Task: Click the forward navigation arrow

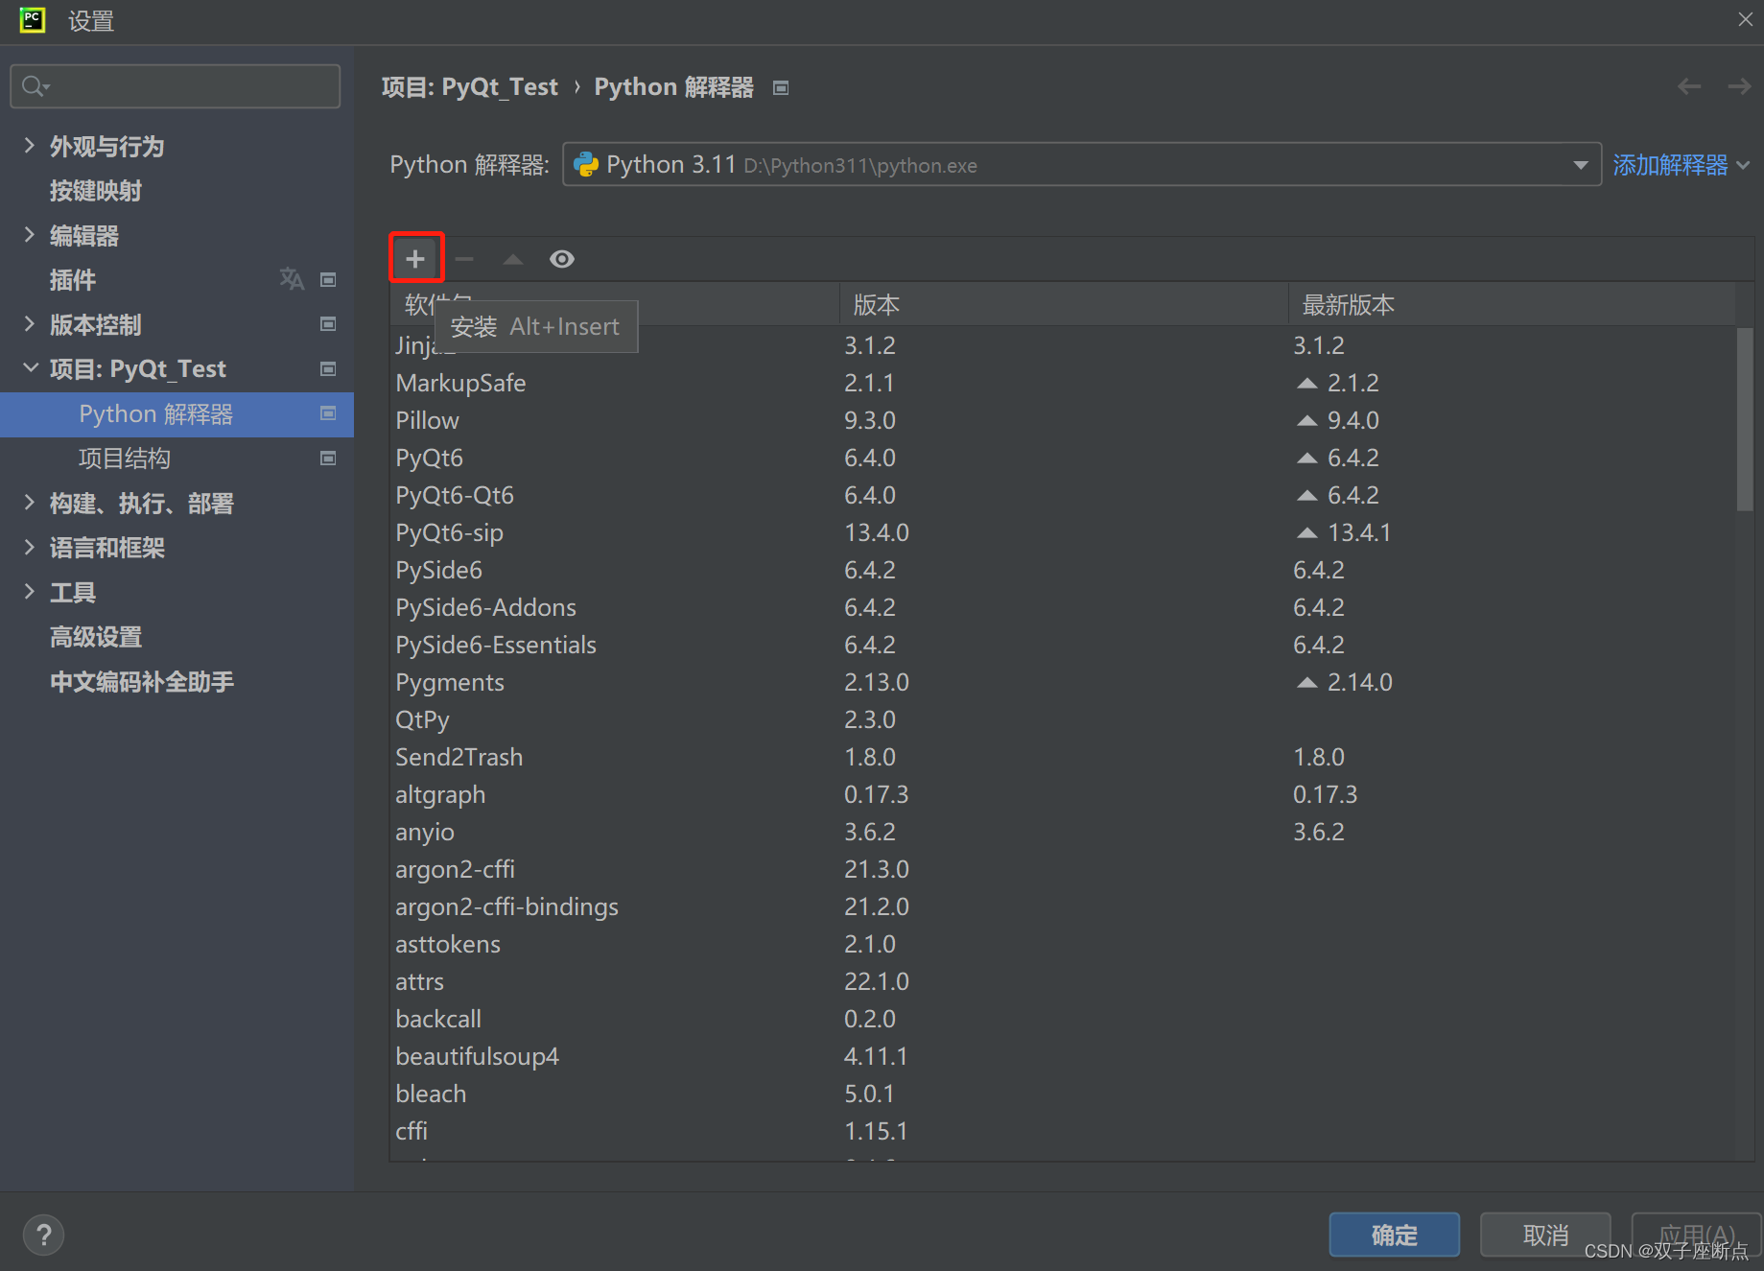Action: (x=1739, y=87)
